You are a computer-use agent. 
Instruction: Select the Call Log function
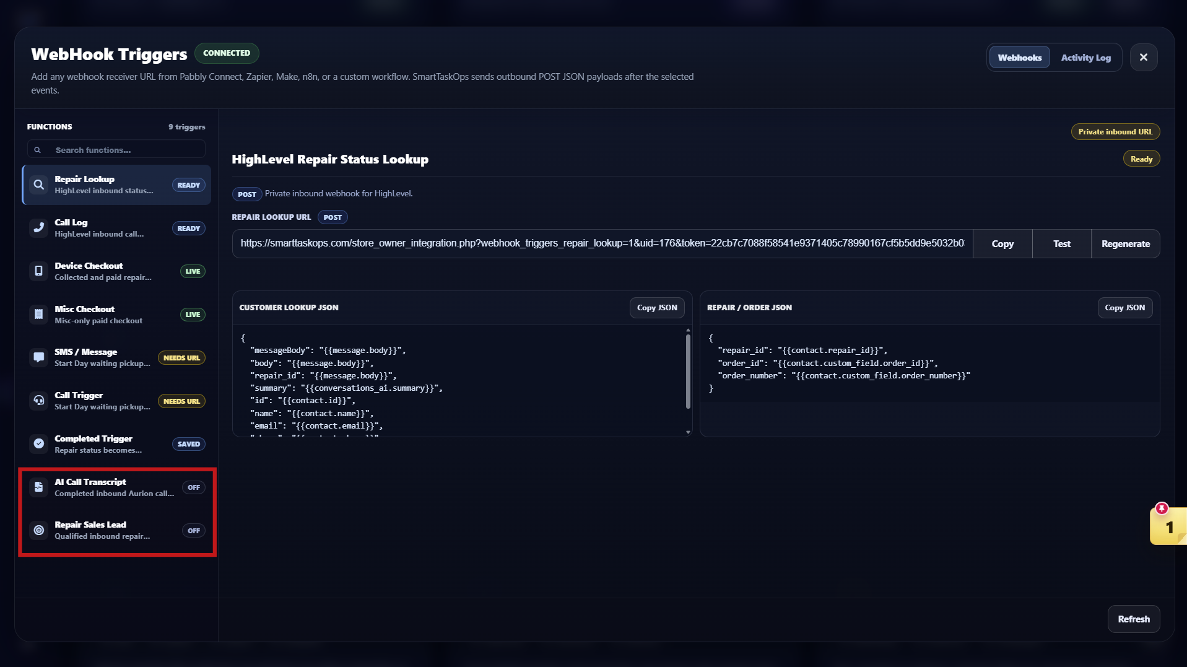coord(116,228)
